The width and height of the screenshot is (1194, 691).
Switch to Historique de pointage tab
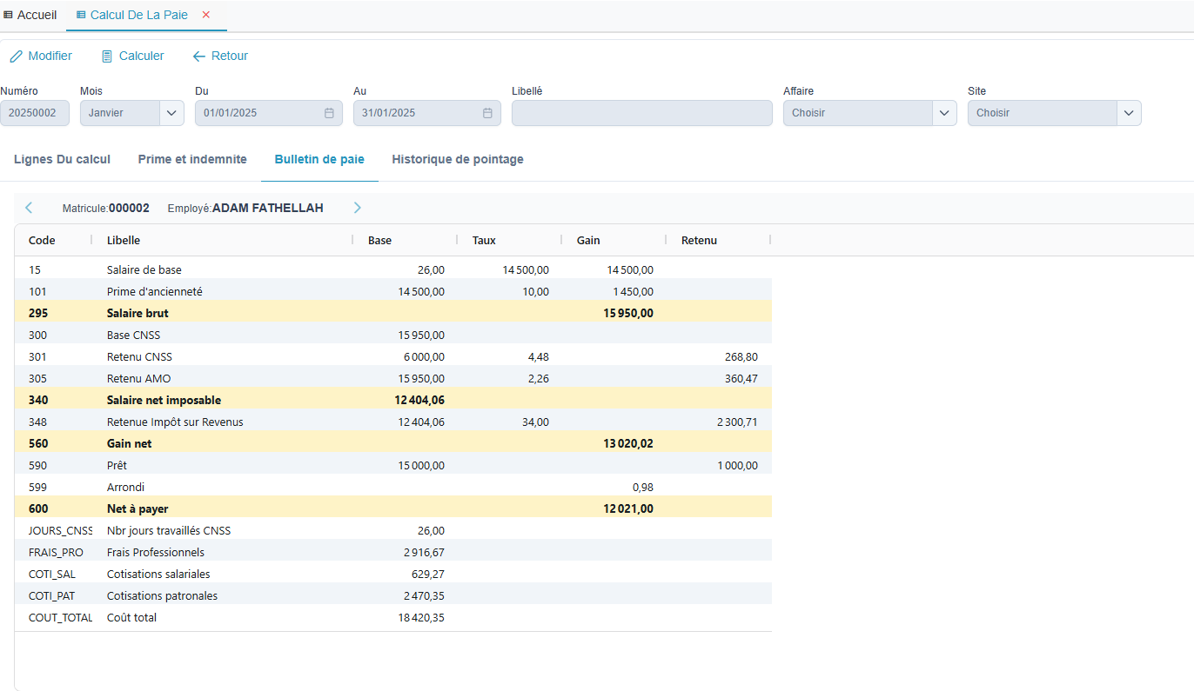(458, 159)
